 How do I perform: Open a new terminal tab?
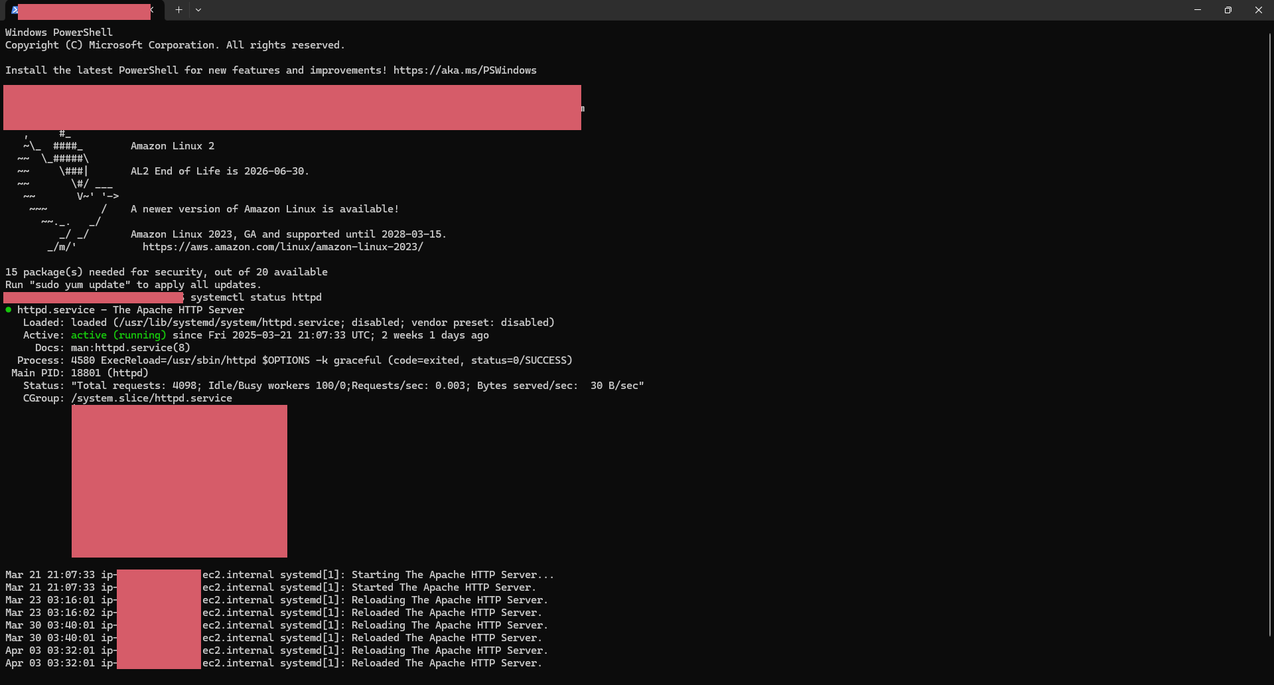coord(178,10)
